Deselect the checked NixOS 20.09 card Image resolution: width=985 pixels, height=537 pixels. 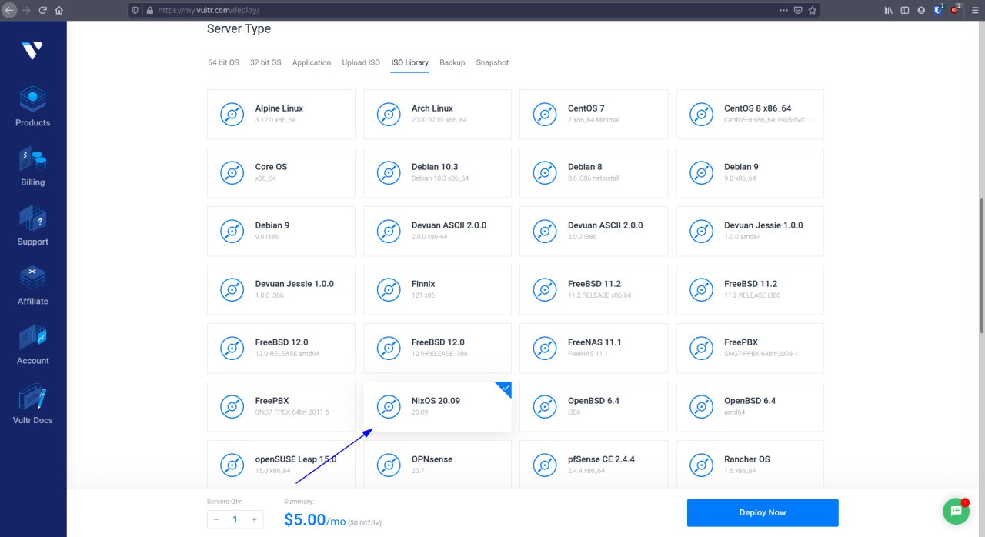437,406
